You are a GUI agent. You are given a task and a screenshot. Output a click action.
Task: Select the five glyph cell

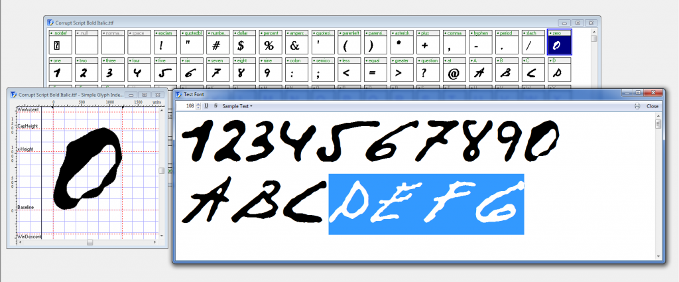coord(165,69)
